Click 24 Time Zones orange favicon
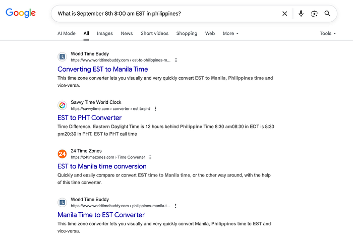Image resolution: width=353 pixels, height=242 pixels. 62,154
